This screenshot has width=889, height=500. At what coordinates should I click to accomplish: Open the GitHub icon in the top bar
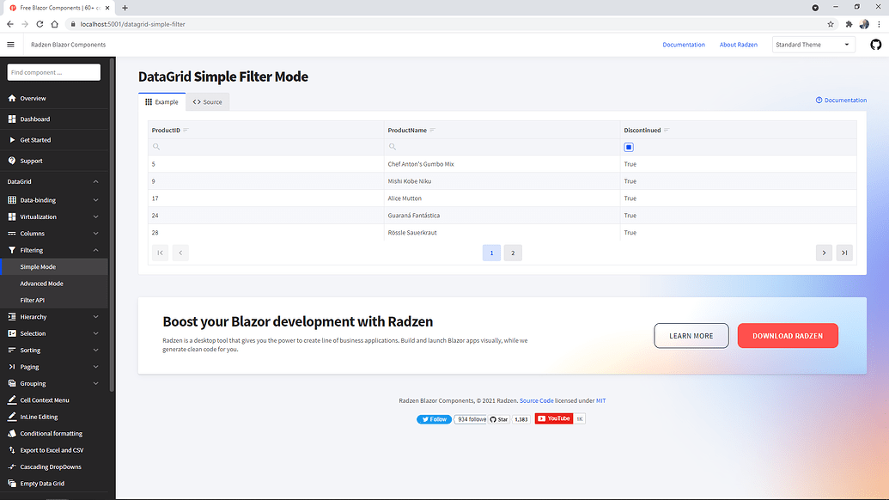[x=877, y=44]
